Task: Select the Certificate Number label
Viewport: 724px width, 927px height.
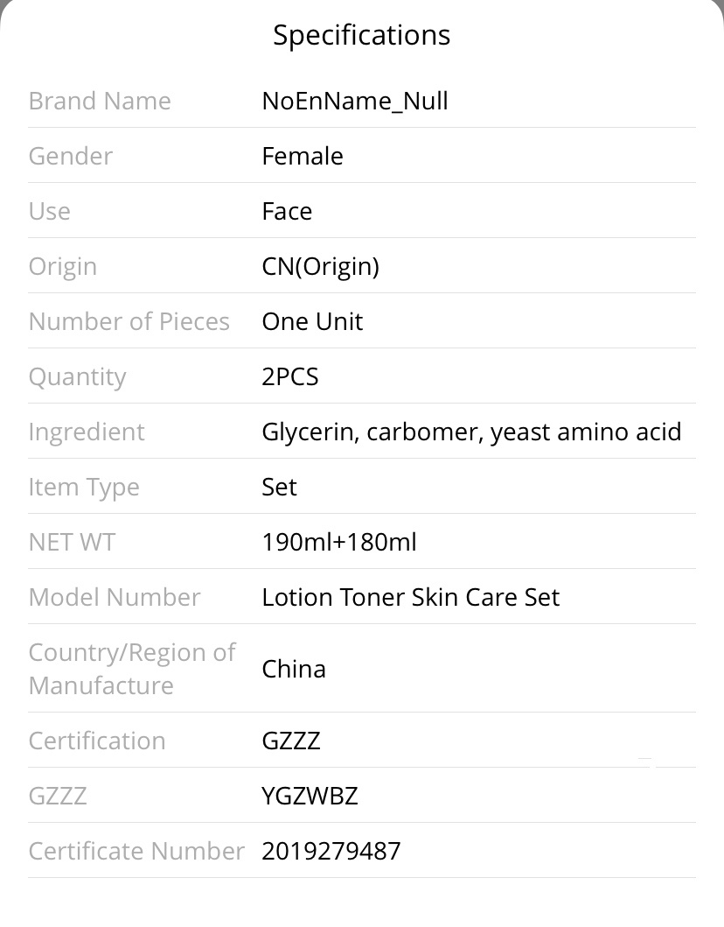Action: 136,852
